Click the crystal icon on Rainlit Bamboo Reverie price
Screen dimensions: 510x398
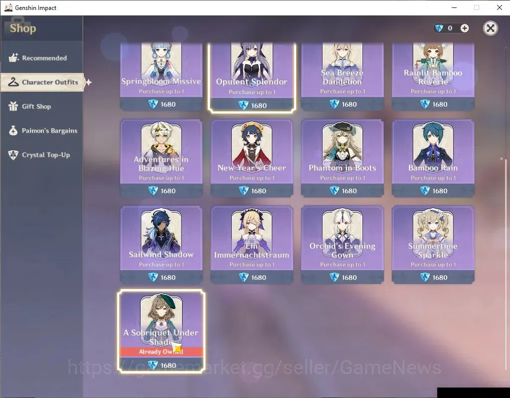coord(425,104)
